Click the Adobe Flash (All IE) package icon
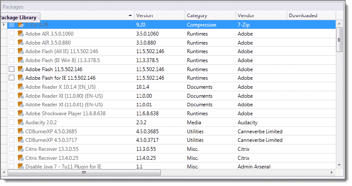The width and height of the screenshot is (352, 186). pos(21,51)
